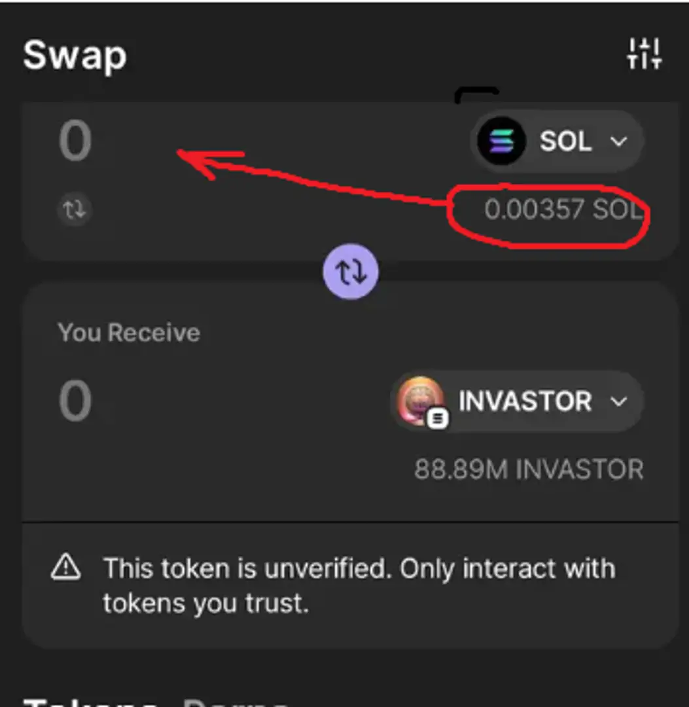Click the purple flip tokens button
This screenshot has height=707, width=689.
point(351,272)
